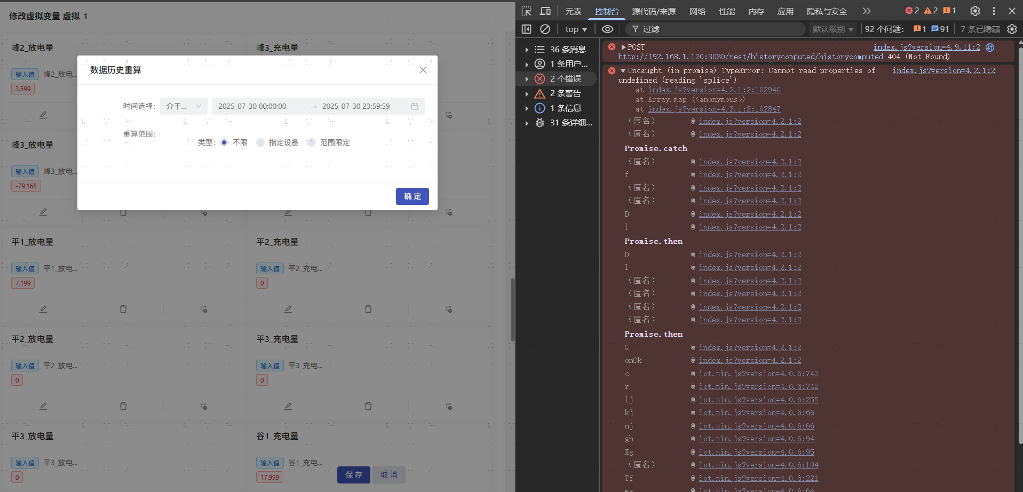
Task: Click the recompute icon under 平3_充电量 card
Action: 449,406
